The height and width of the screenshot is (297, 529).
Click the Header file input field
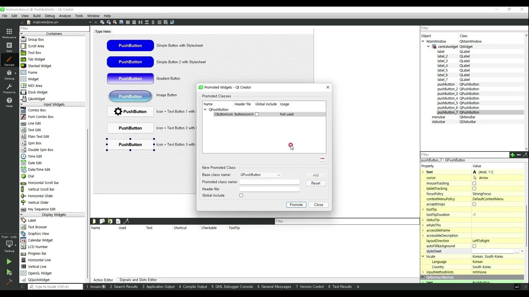pos(269,189)
